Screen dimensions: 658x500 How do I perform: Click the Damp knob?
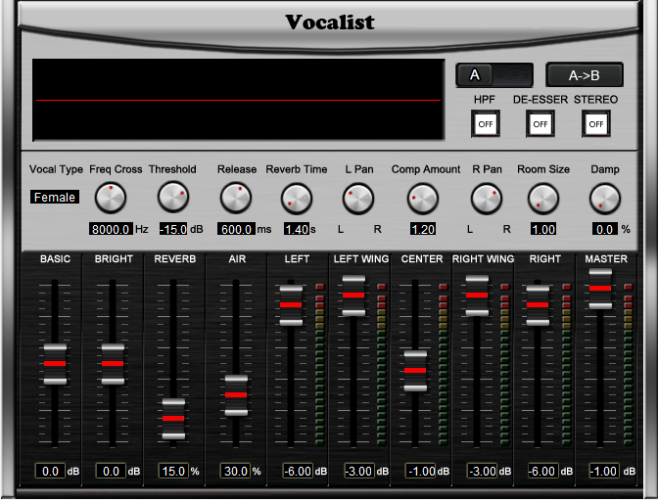pyautogui.click(x=605, y=199)
